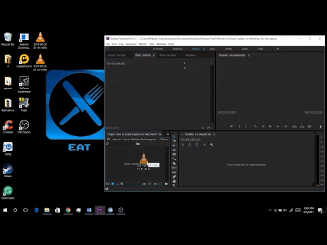Switch to the Audio workspace
Screen dimensions: 327x245
(x=245, y=49)
